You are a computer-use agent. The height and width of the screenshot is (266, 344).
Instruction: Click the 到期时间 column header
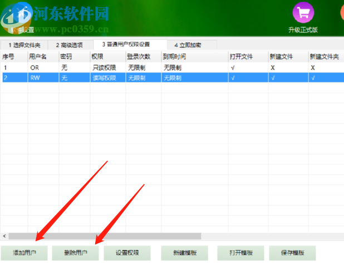pyautogui.click(x=195, y=57)
